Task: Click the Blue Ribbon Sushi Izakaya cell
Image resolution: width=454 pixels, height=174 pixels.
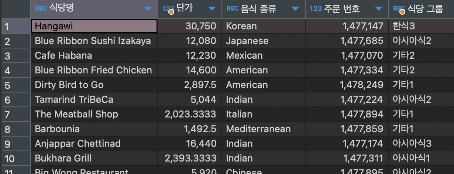Action: pyautogui.click(x=94, y=41)
